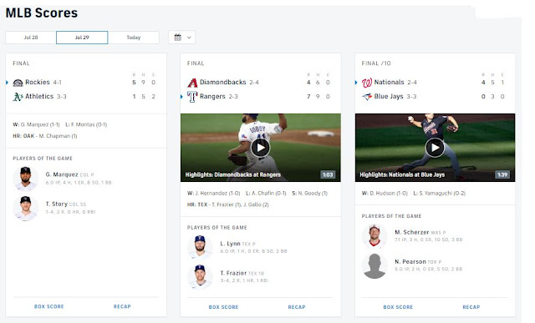Click G. Marquez player headshot
This screenshot has width=535, height=323.
coord(25,179)
